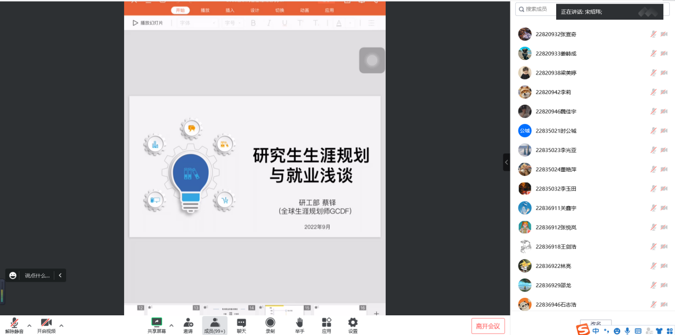Click the 共享屏幕 share screen icon

pos(157,322)
